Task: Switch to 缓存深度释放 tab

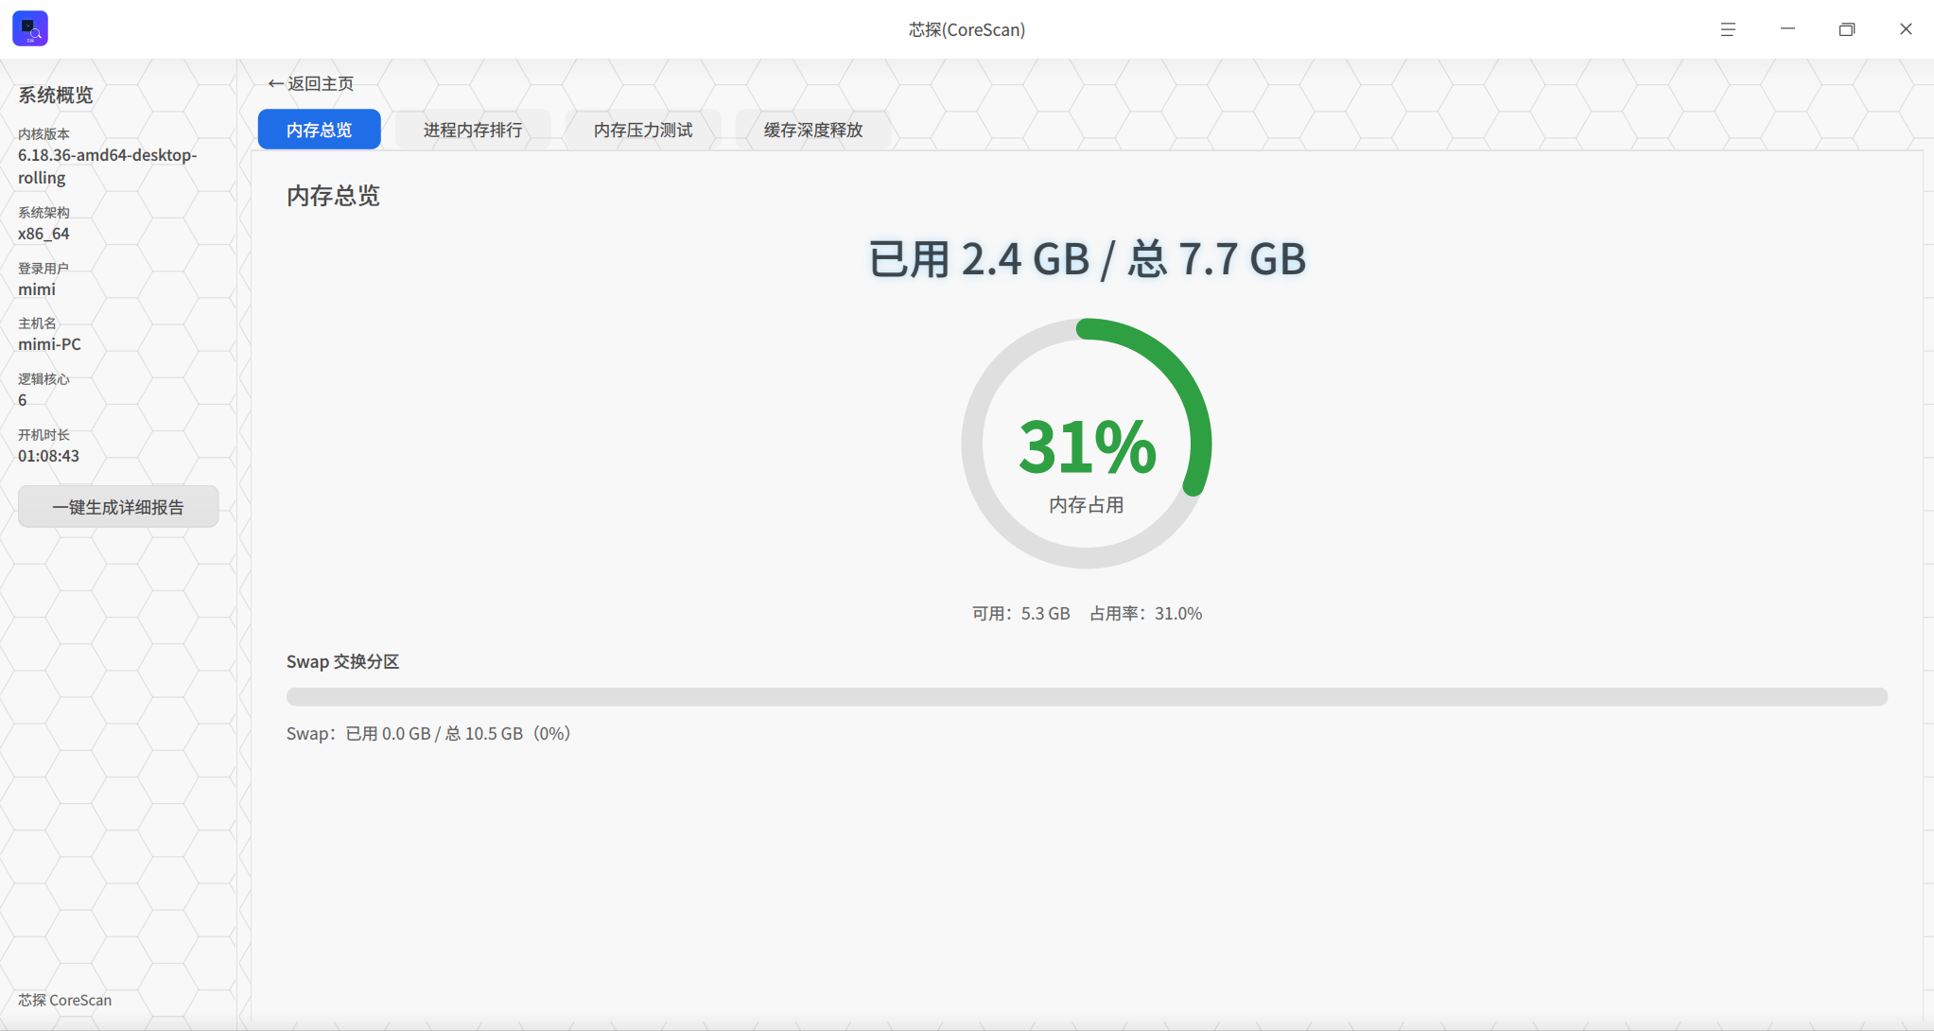Action: pyautogui.click(x=813, y=130)
